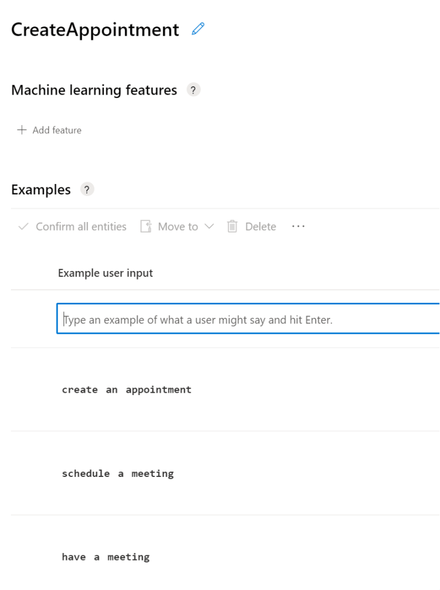Click the plus icon for Add feature
The height and width of the screenshot is (590, 440).
pos(22,130)
